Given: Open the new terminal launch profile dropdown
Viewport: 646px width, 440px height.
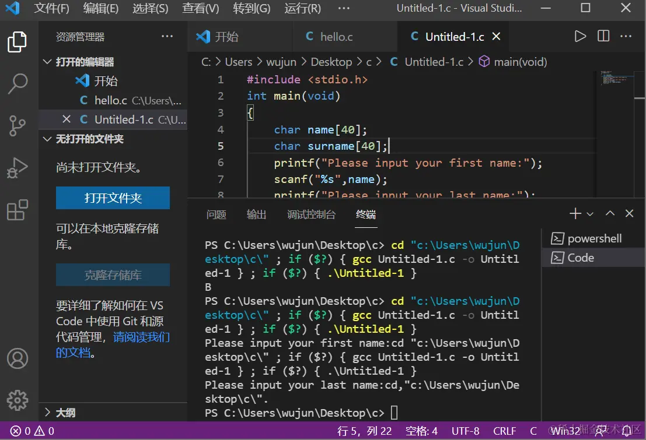Looking at the screenshot, I should point(590,214).
